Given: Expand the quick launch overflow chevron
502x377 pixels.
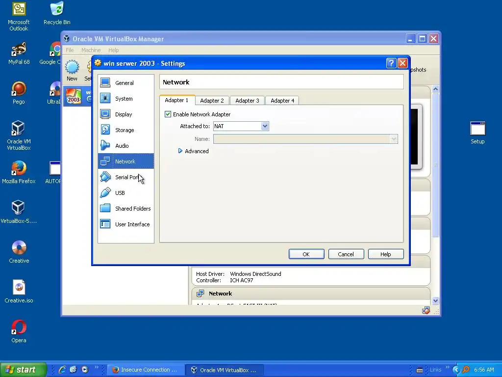Looking at the screenshot, I should click(97, 367).
